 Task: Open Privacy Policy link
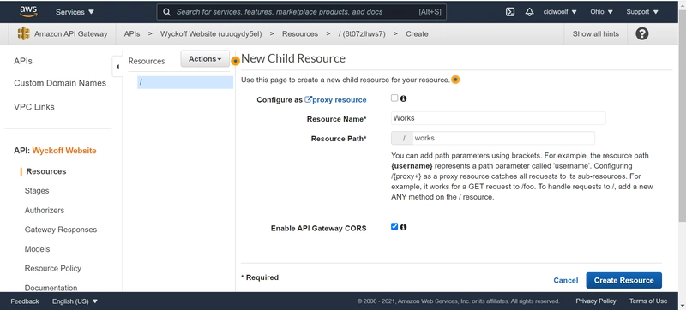click(595, 301)
